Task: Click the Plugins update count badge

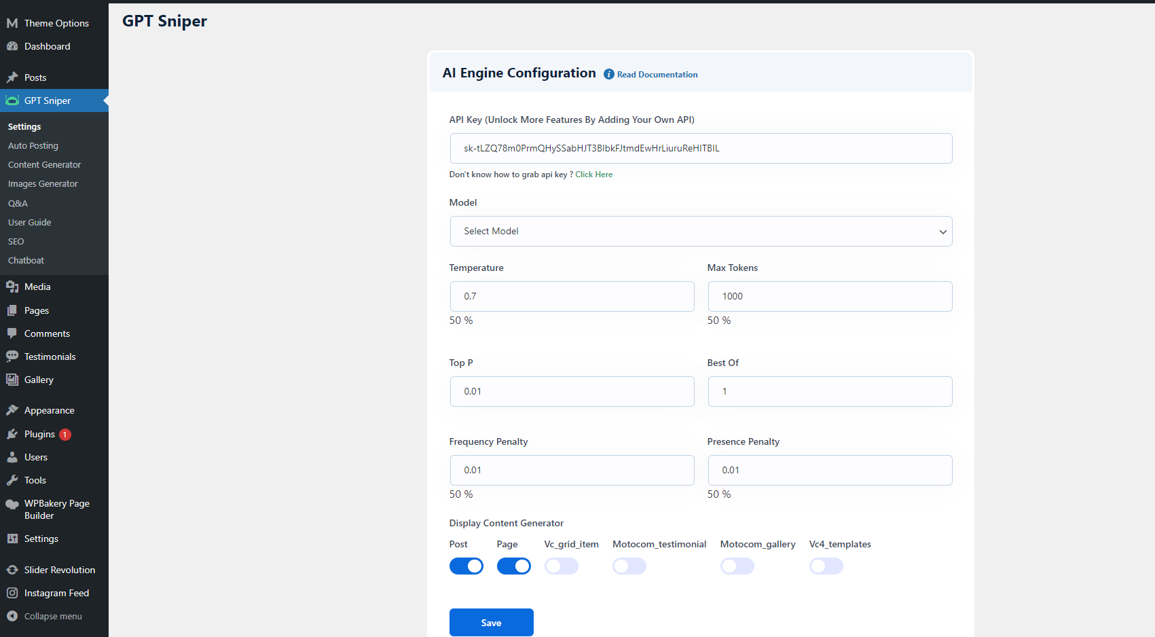Action: pos(65,435)
